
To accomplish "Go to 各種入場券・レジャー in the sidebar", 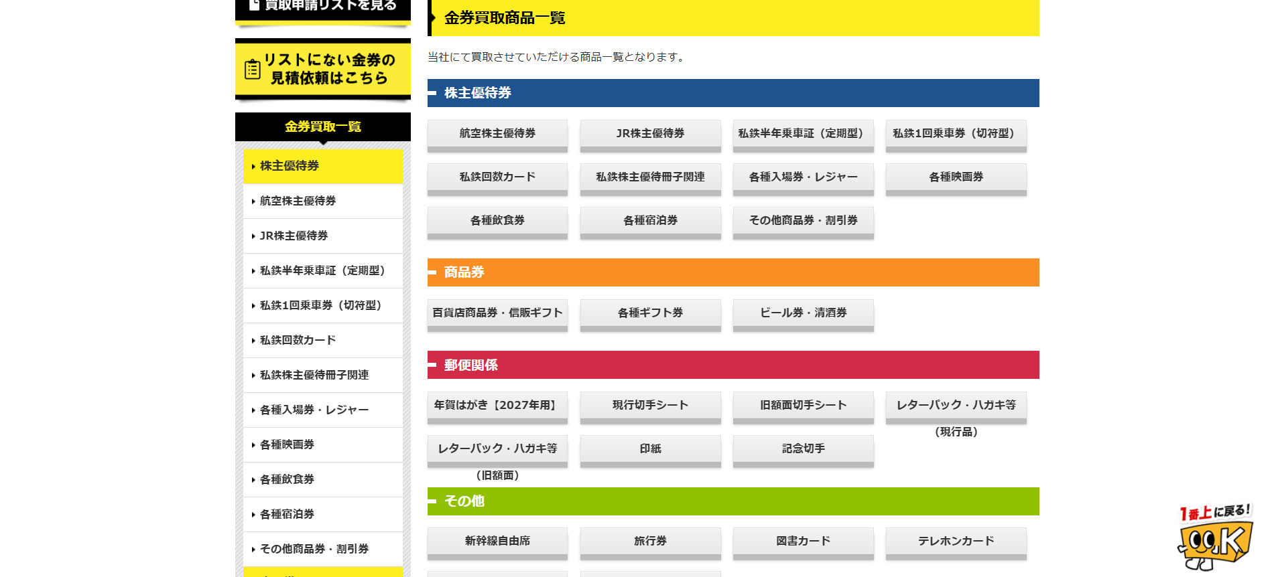I will tap(323, 410).
